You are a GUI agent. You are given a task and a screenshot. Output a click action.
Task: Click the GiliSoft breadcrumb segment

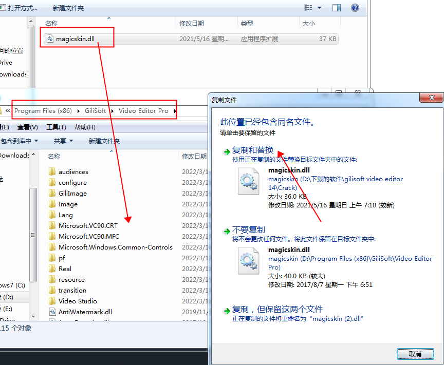click(x=95, y=111)
